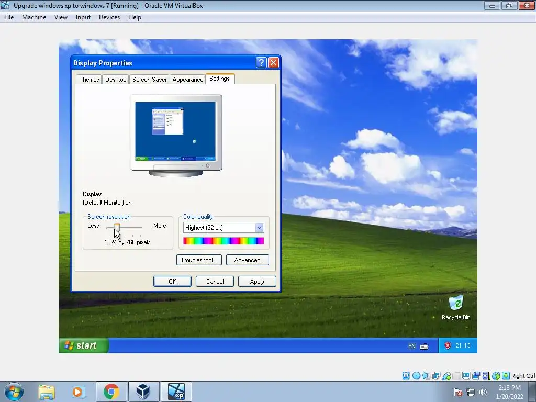Image resolution: width=536 pixels, height=402 pixels.
Task: Click the network icon in host system tray
Action: (471, 392)
